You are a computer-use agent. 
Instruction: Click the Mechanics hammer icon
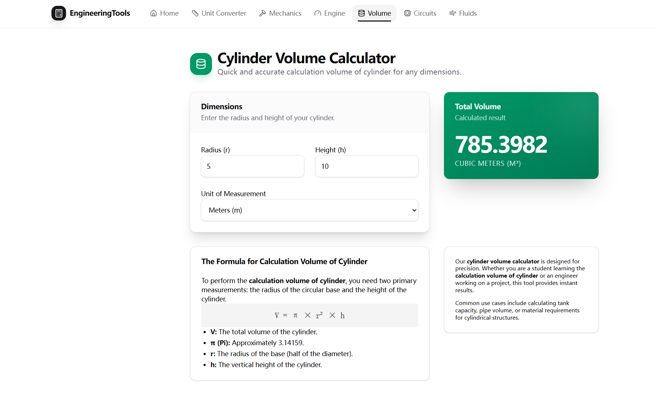[262, 13]
